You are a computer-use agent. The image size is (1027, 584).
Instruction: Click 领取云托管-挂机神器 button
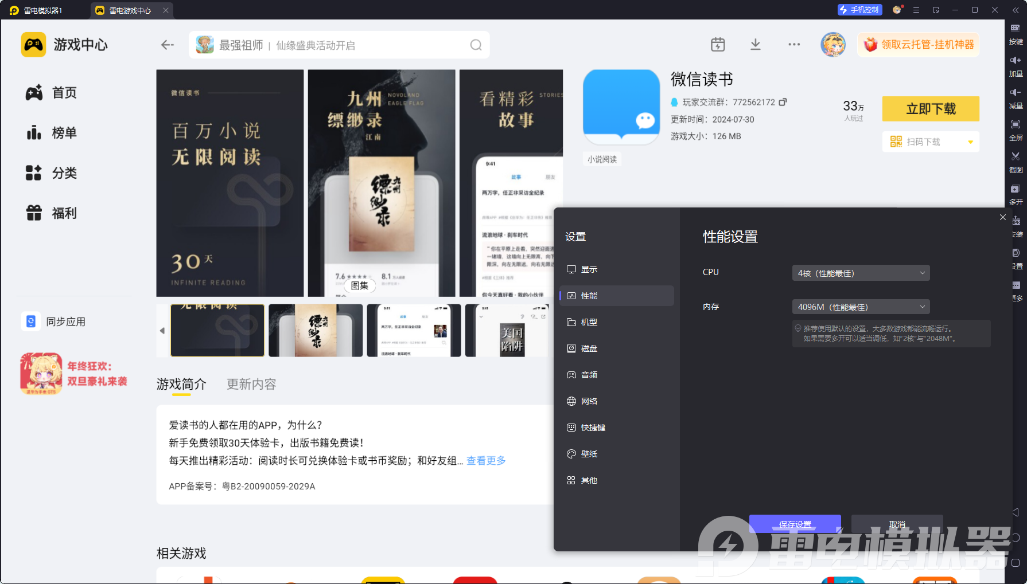click(x=919, y=45)
